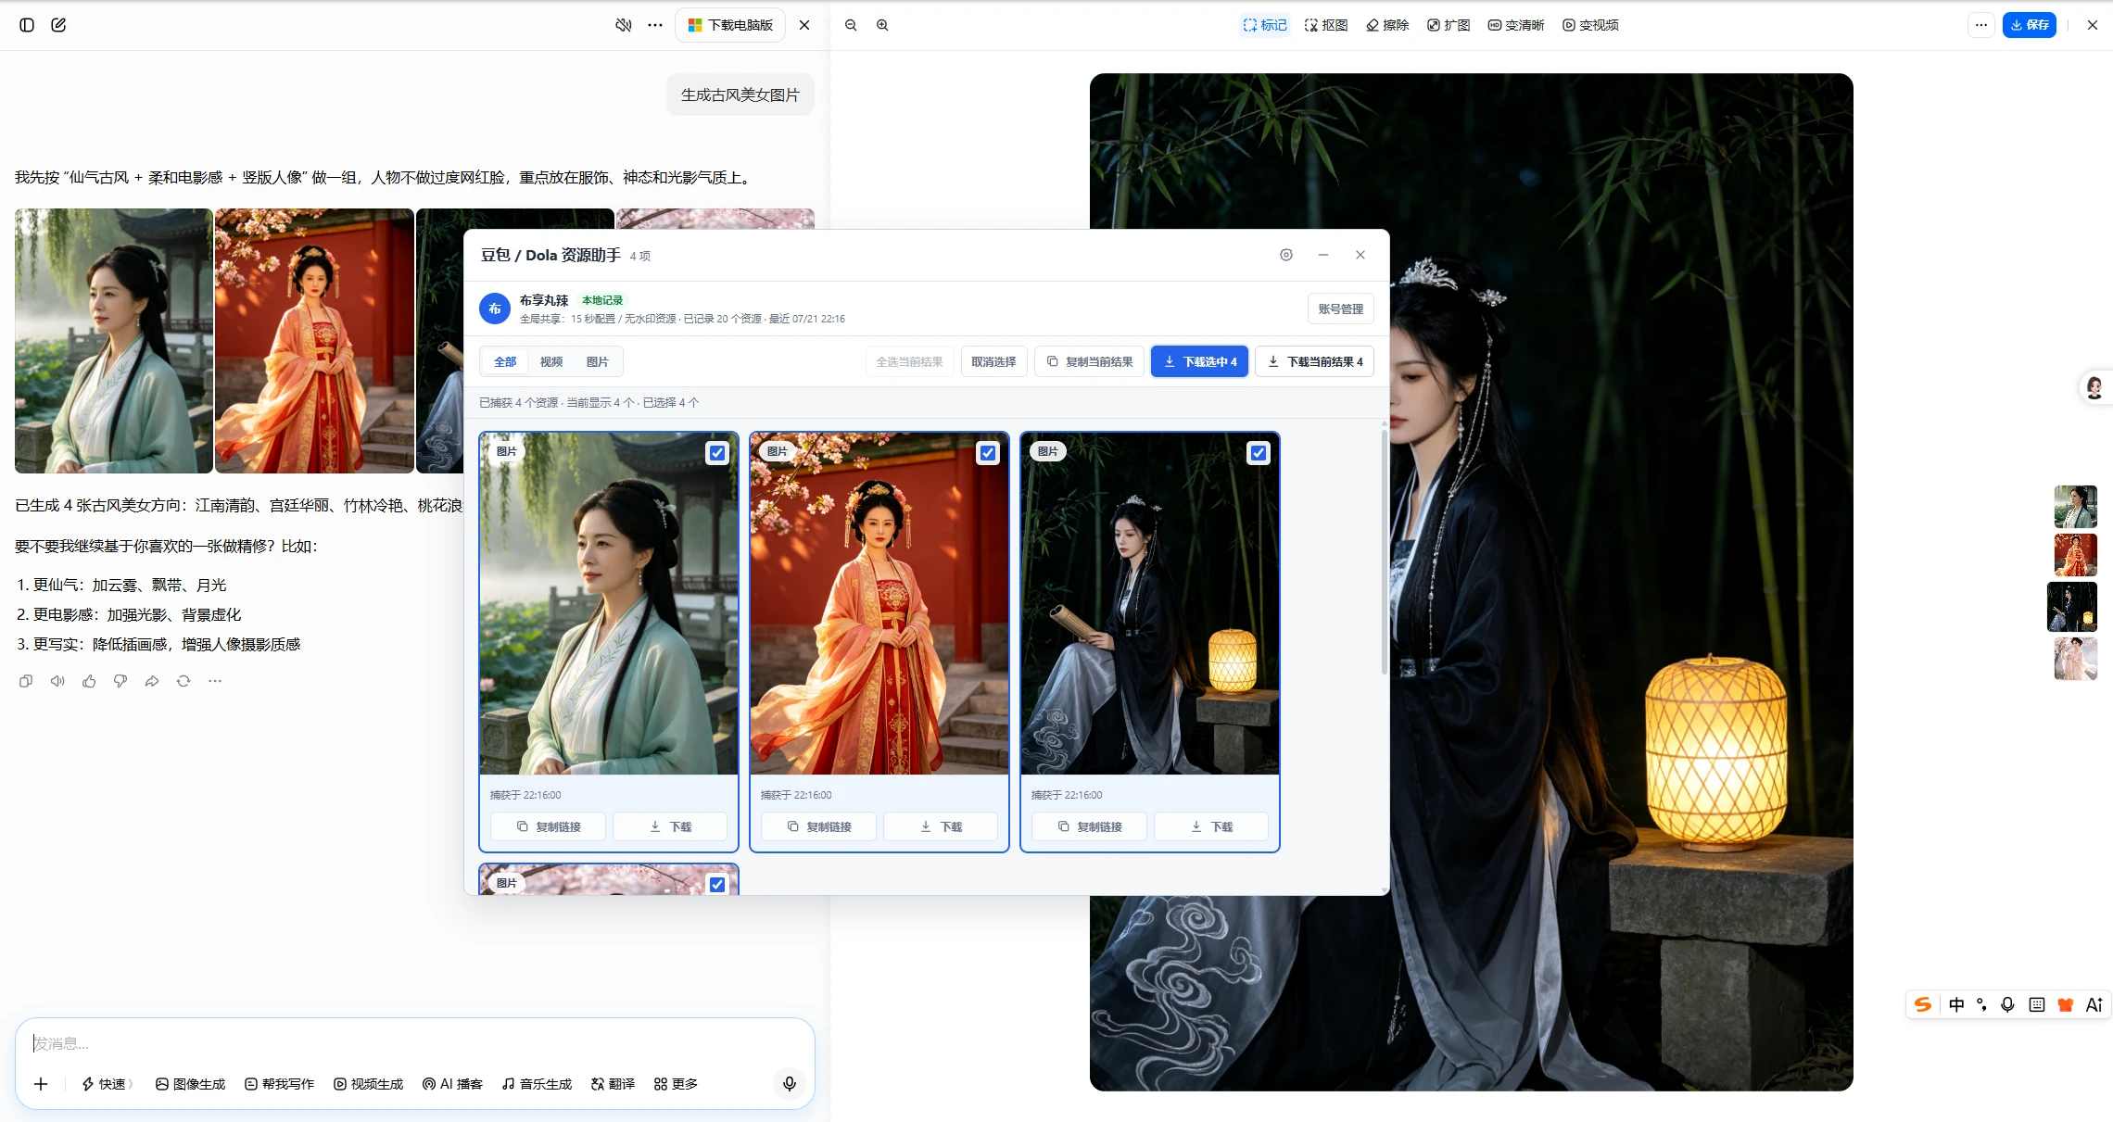Screen dimensions: 2113x1122
Task: Uncheck the bamboo night image checkbox
Action: 1259,453
